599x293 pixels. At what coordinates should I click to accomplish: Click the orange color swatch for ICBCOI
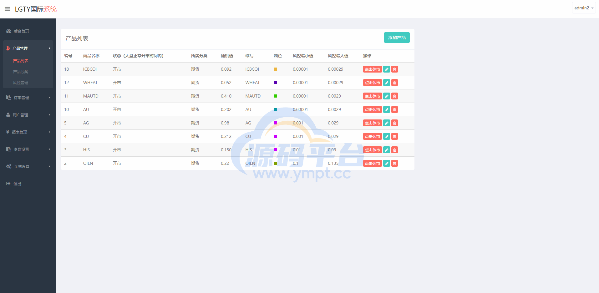[275, 69]
